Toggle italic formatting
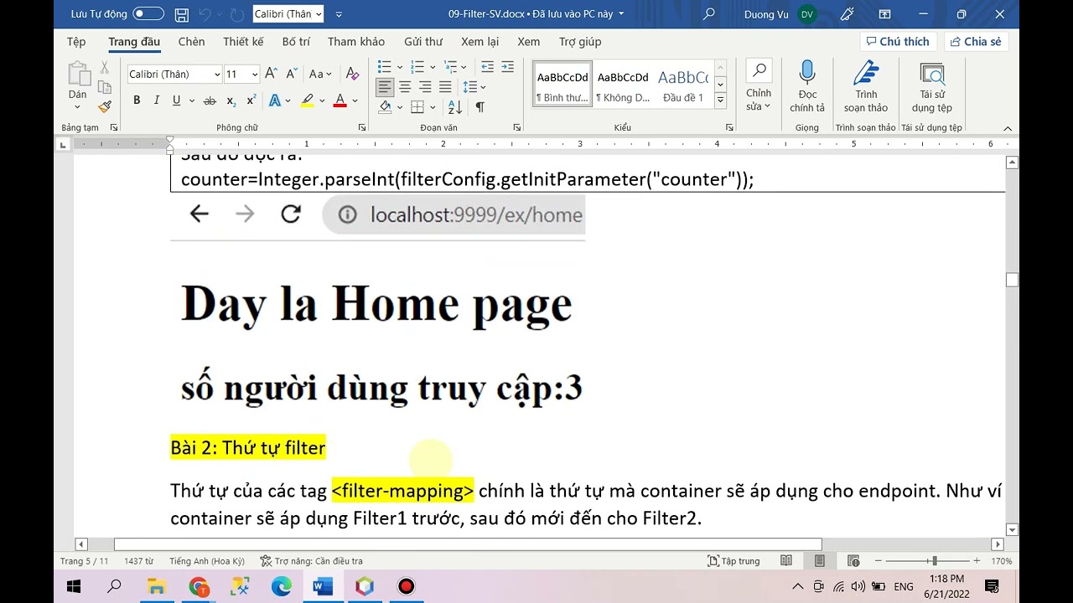The height and width of the screenshot is (603, 1073). point(156,100)
